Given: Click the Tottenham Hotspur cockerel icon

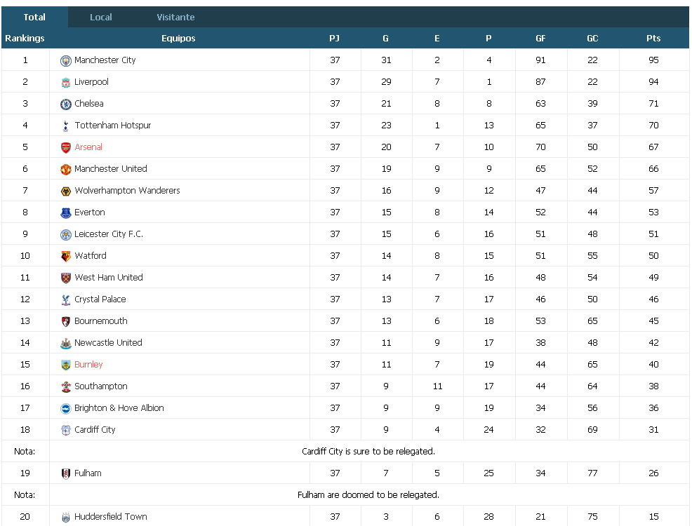Looking at the screenshot, I should [x=66, y=126].
